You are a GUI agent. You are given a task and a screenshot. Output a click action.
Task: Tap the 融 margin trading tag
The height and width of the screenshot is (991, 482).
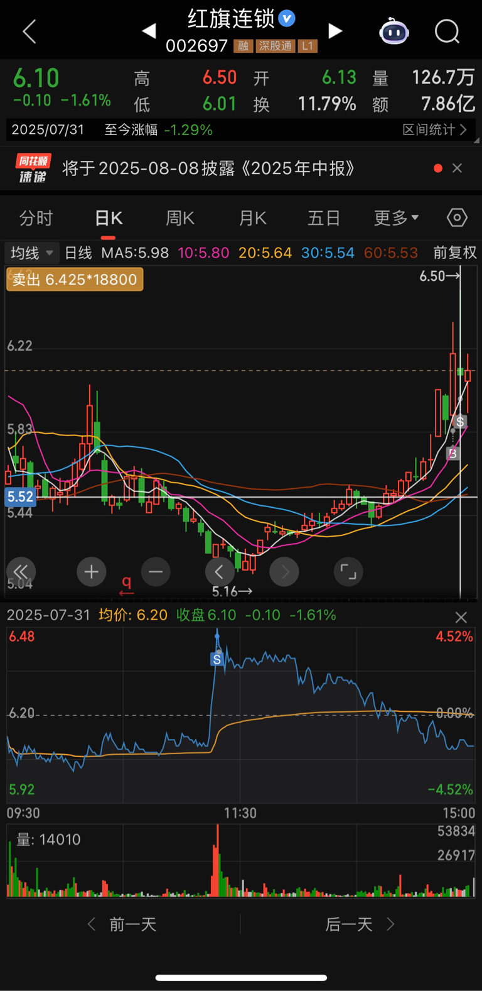(243, 46)
